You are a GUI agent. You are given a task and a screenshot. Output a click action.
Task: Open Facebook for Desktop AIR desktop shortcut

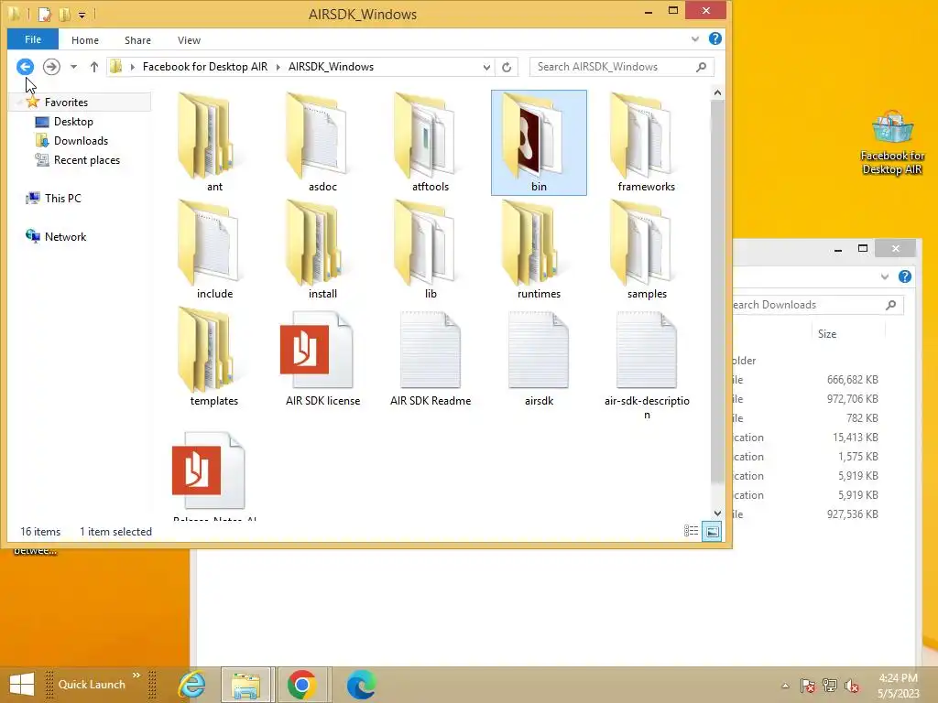click(892, 144)
